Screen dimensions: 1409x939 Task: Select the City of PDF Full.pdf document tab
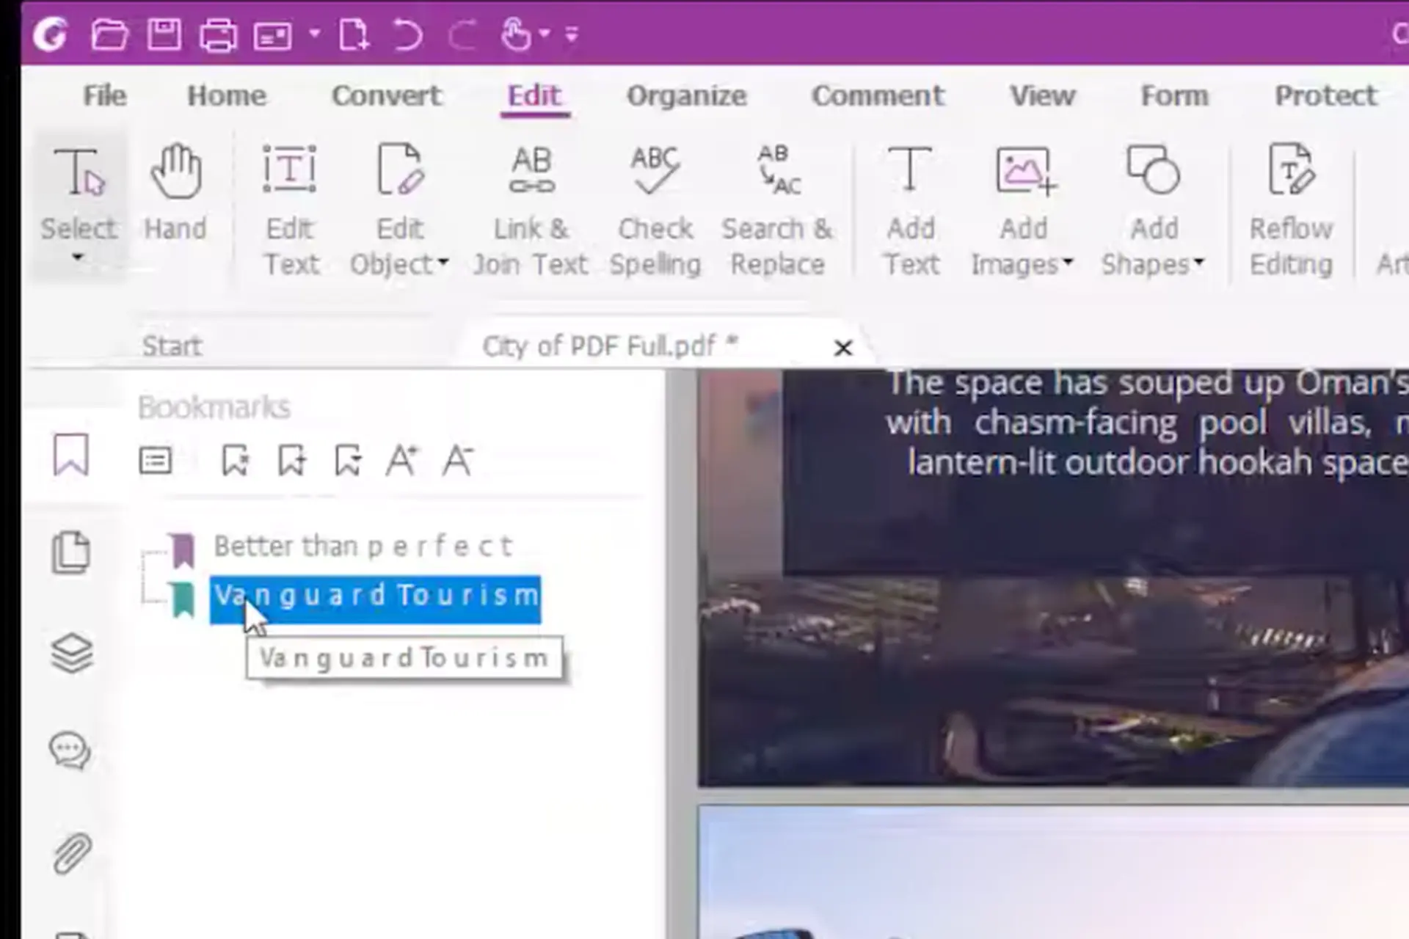coord(609,346)
